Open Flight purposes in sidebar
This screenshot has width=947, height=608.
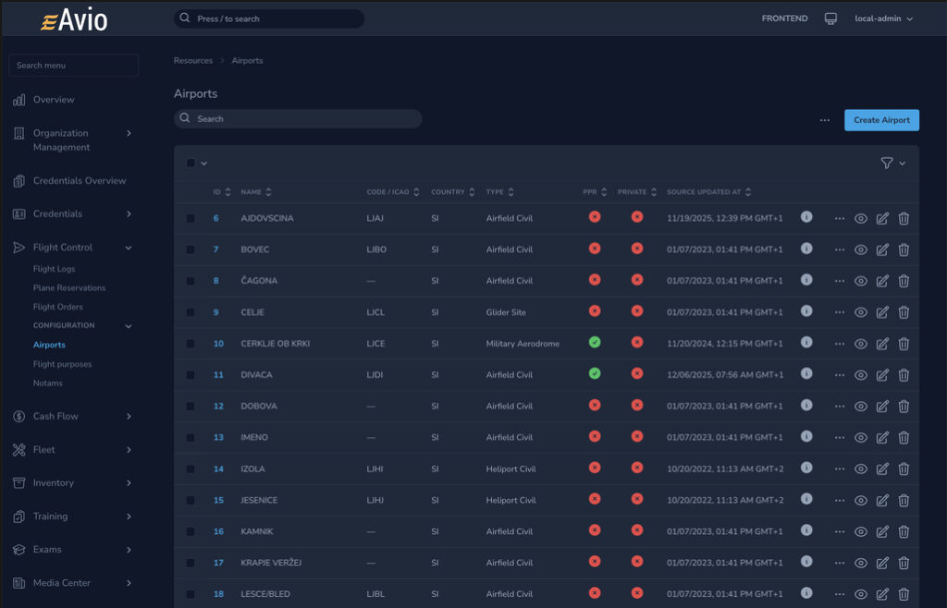click(x=62, y=364)
